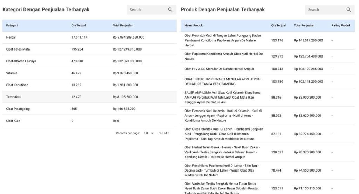Click the 473.810 quantity cell
This screenshot has height=194, width=359.
[x=77, y=61]
